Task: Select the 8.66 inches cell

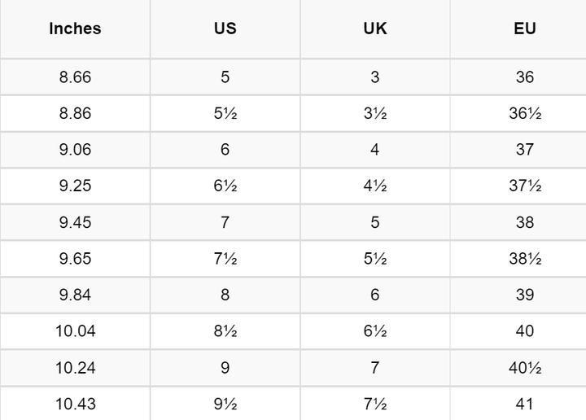Action: (x=75, y=77)
